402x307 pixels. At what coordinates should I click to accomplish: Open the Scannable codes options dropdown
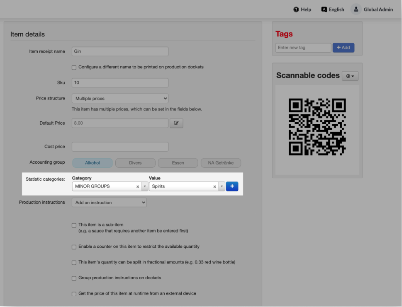(350, 76)
